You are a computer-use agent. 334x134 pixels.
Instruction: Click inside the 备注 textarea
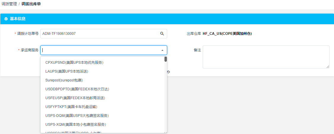pos(266,57)
